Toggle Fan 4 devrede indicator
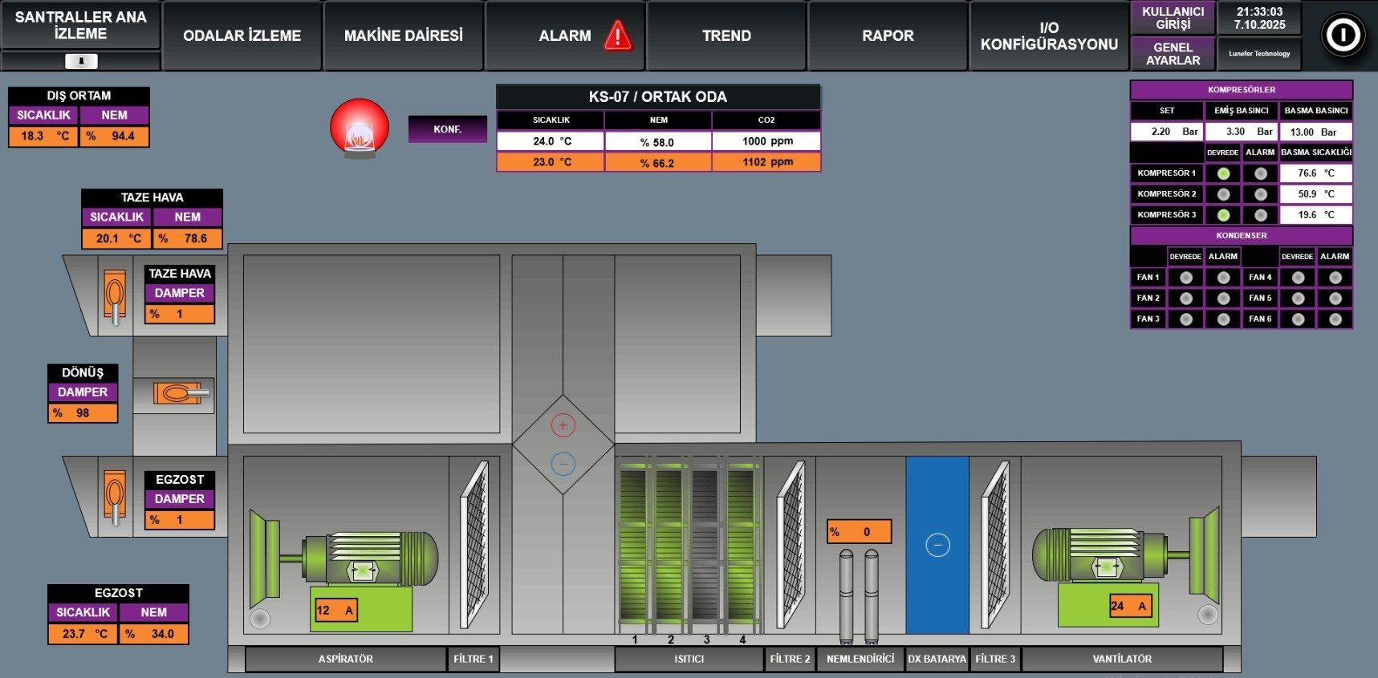This screenshot has height=678, width=1378. tap(1298, 278)
